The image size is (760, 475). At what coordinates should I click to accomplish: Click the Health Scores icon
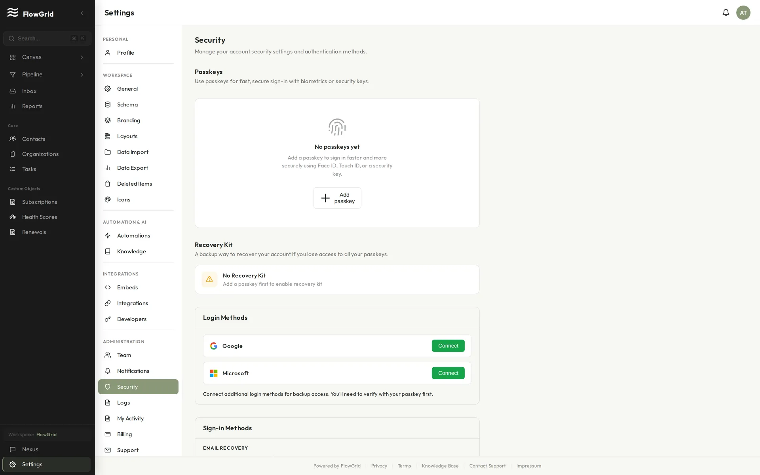pyautogui.click(x=13, y=217)
